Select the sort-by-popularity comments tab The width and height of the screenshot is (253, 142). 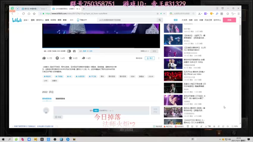pyautogui.click(x=47, y=98)
